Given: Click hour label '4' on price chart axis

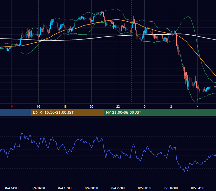Looking at the screenshot, I should [x=198, y=107].
